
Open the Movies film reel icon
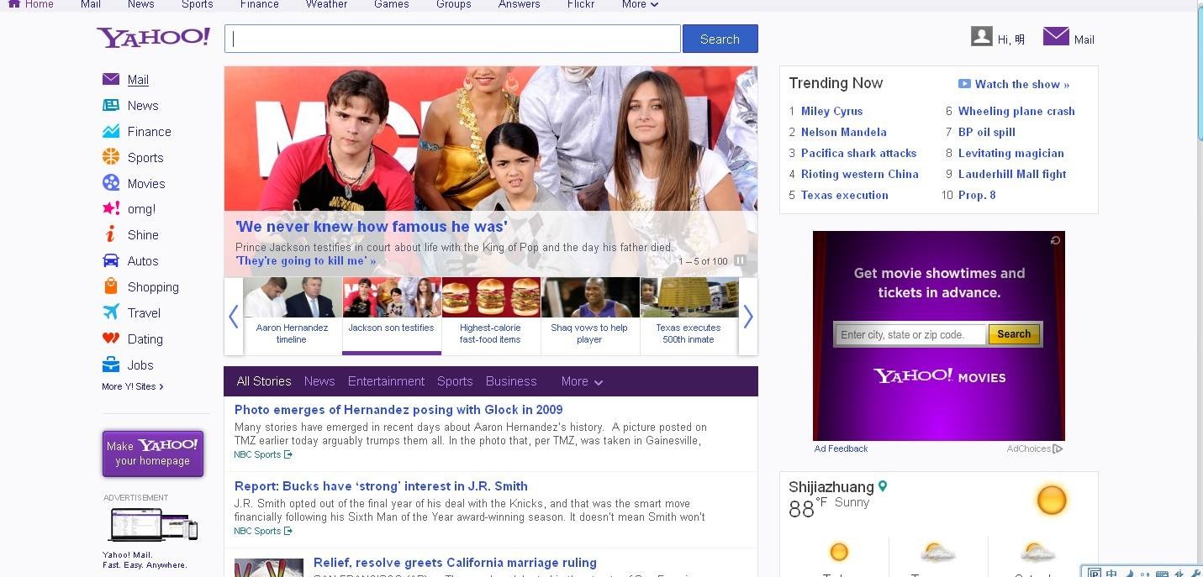pos(111,183)
